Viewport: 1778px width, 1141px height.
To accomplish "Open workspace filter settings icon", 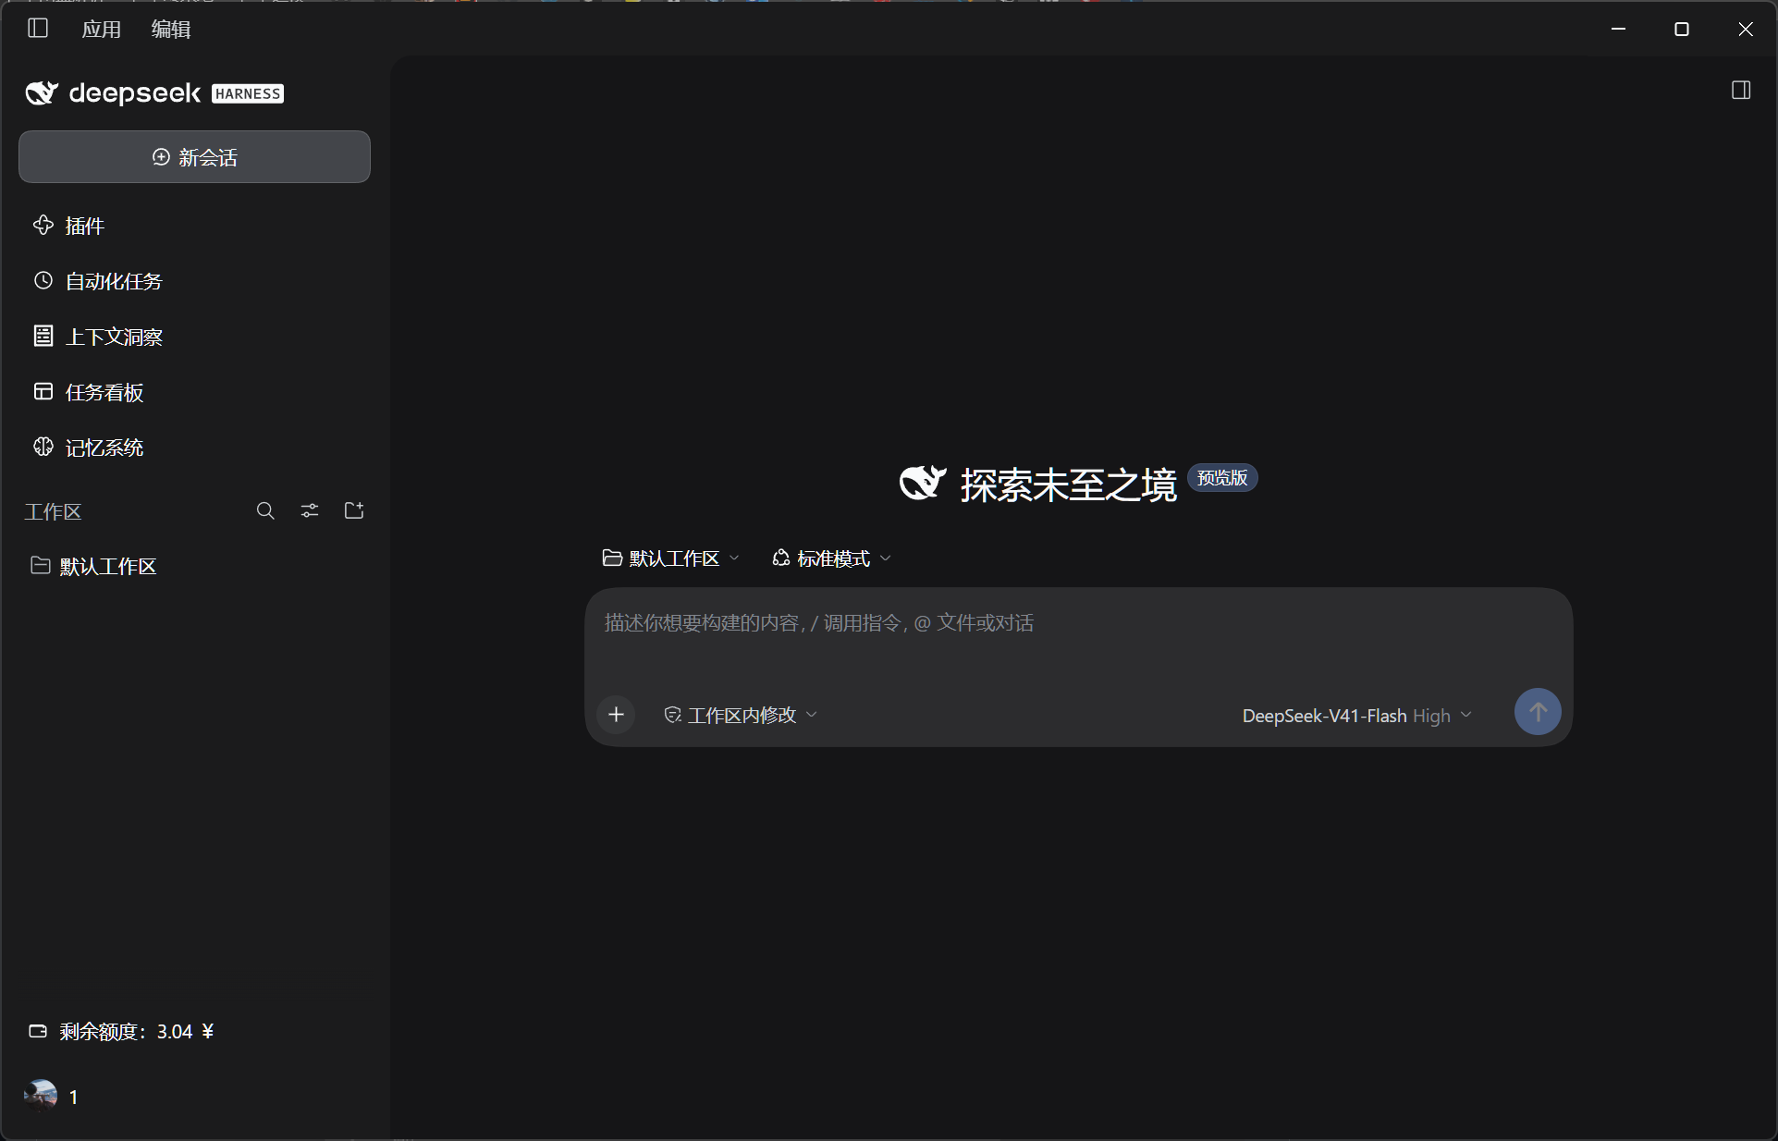I will (x=310, y=510).
